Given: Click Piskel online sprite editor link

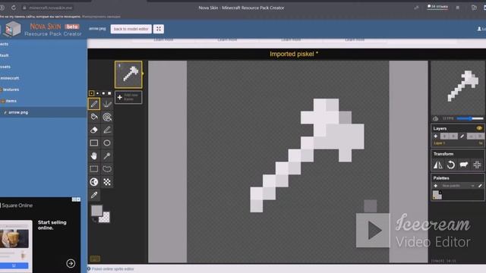Looking at the screenshot, I should coord(112,269).
